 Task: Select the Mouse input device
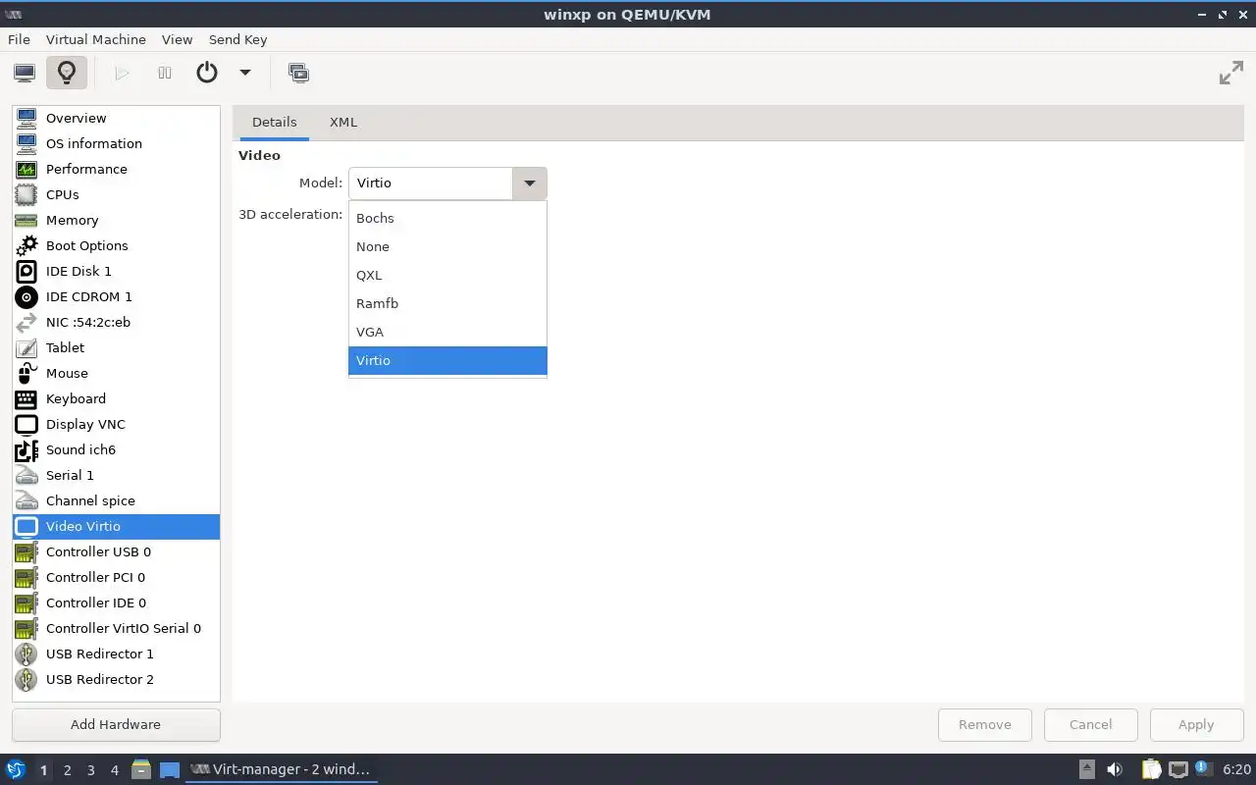116,373
